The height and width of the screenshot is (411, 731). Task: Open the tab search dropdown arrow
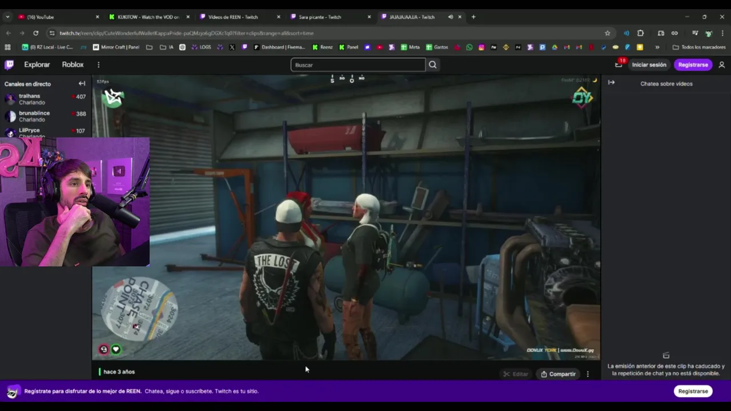[7, 17]
